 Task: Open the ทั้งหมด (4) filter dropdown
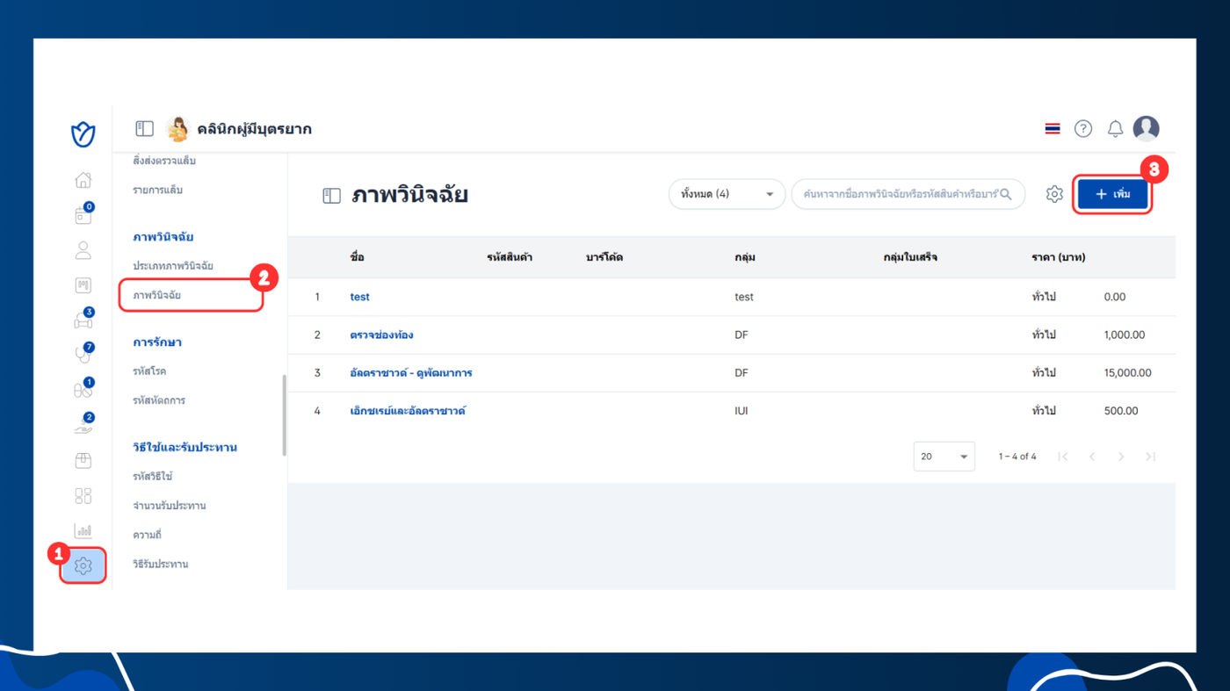point(727,194)
